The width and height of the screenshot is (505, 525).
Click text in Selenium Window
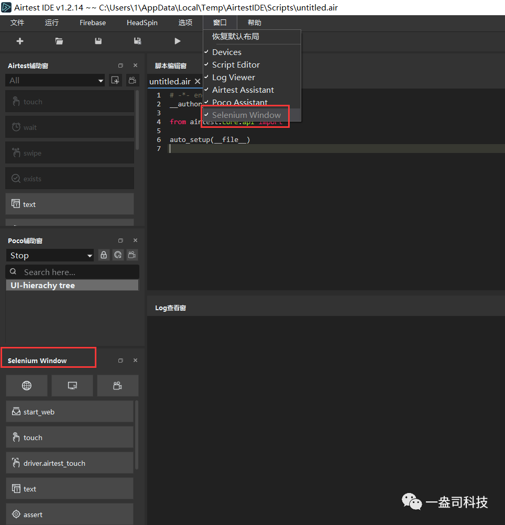(x=70, y=489)
